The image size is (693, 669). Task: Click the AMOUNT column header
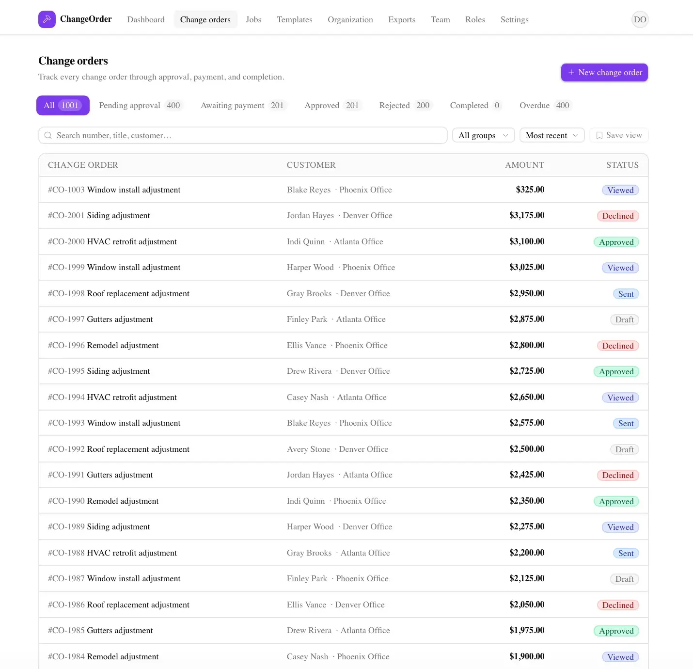pos(524,165)
